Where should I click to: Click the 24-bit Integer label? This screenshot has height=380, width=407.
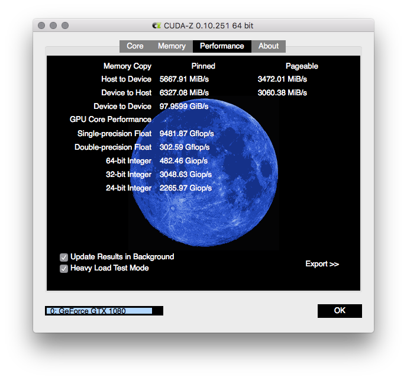[x=128, y=188]
